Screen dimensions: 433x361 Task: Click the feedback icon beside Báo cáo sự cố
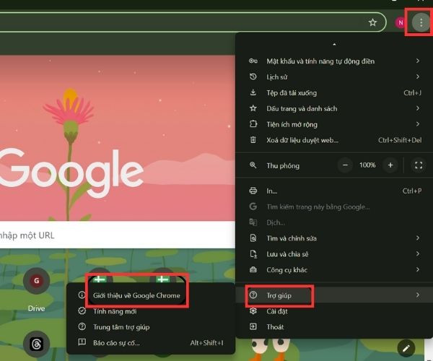click(82, 342)
